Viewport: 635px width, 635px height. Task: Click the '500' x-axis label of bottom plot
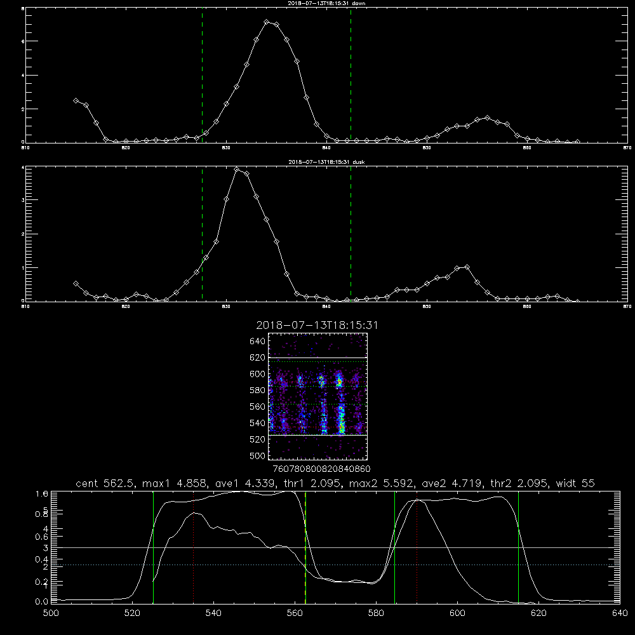[x=51, y=613]
